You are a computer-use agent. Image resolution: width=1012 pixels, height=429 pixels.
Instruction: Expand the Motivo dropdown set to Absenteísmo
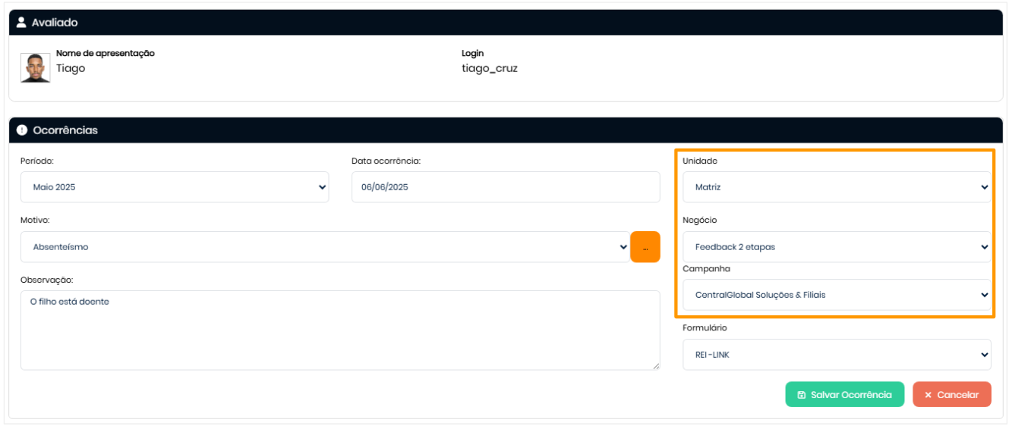tap(324, 247)
